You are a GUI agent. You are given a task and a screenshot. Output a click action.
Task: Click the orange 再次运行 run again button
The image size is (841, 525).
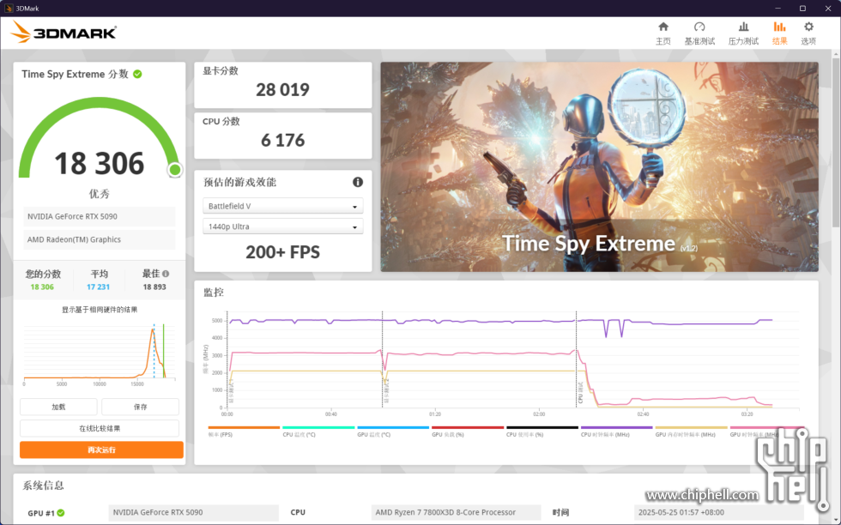(x=101, y=450)
